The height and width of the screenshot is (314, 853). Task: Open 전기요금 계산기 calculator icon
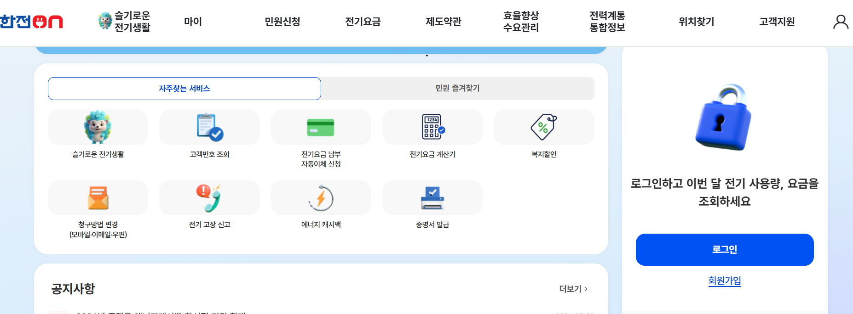433,127
